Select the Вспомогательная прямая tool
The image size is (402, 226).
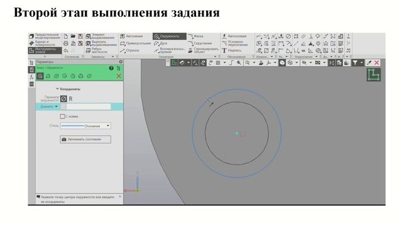pos(170,50)
